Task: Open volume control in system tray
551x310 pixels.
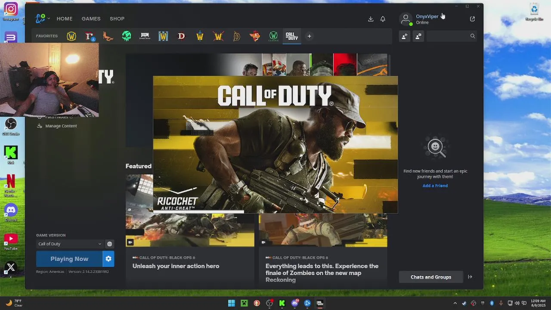Action: (x=517, y=303)
